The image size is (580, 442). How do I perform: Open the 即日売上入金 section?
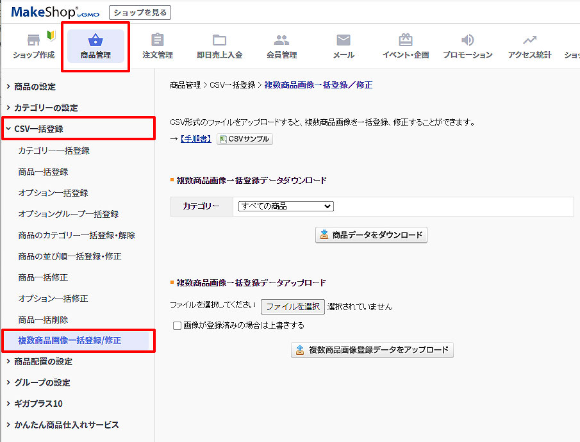(x=220, y=45)
